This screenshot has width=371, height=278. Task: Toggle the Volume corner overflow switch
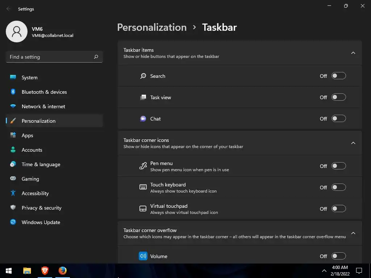pos(339,256)
